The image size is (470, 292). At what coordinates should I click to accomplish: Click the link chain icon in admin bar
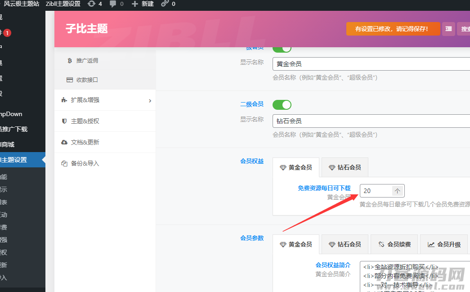pyautogui.click(x=165, y=4)
